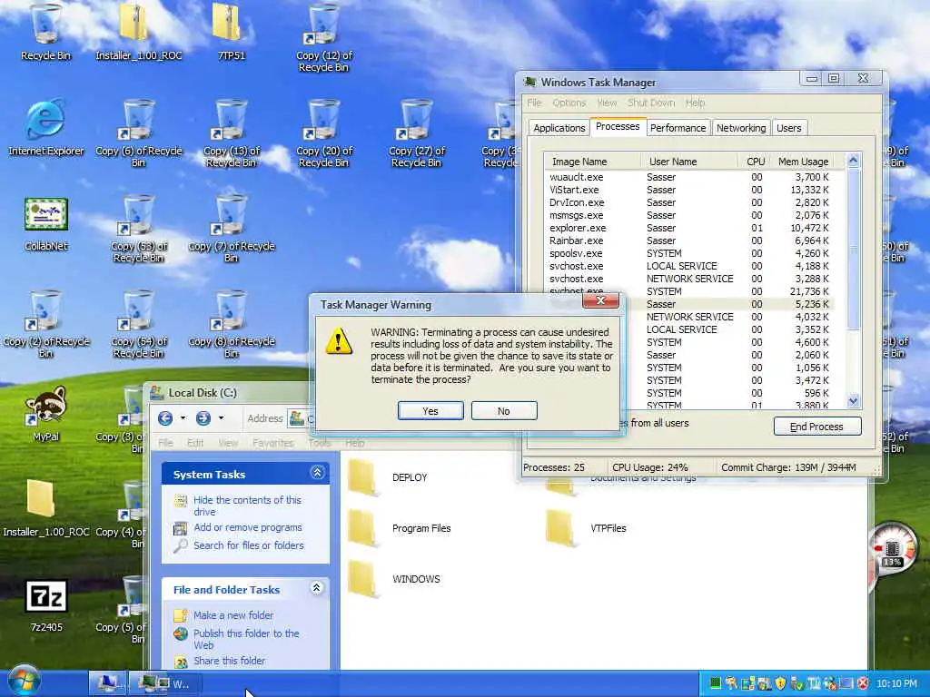Select the Program Files folder
The image size is (930, 697).
tap(400, 528)
